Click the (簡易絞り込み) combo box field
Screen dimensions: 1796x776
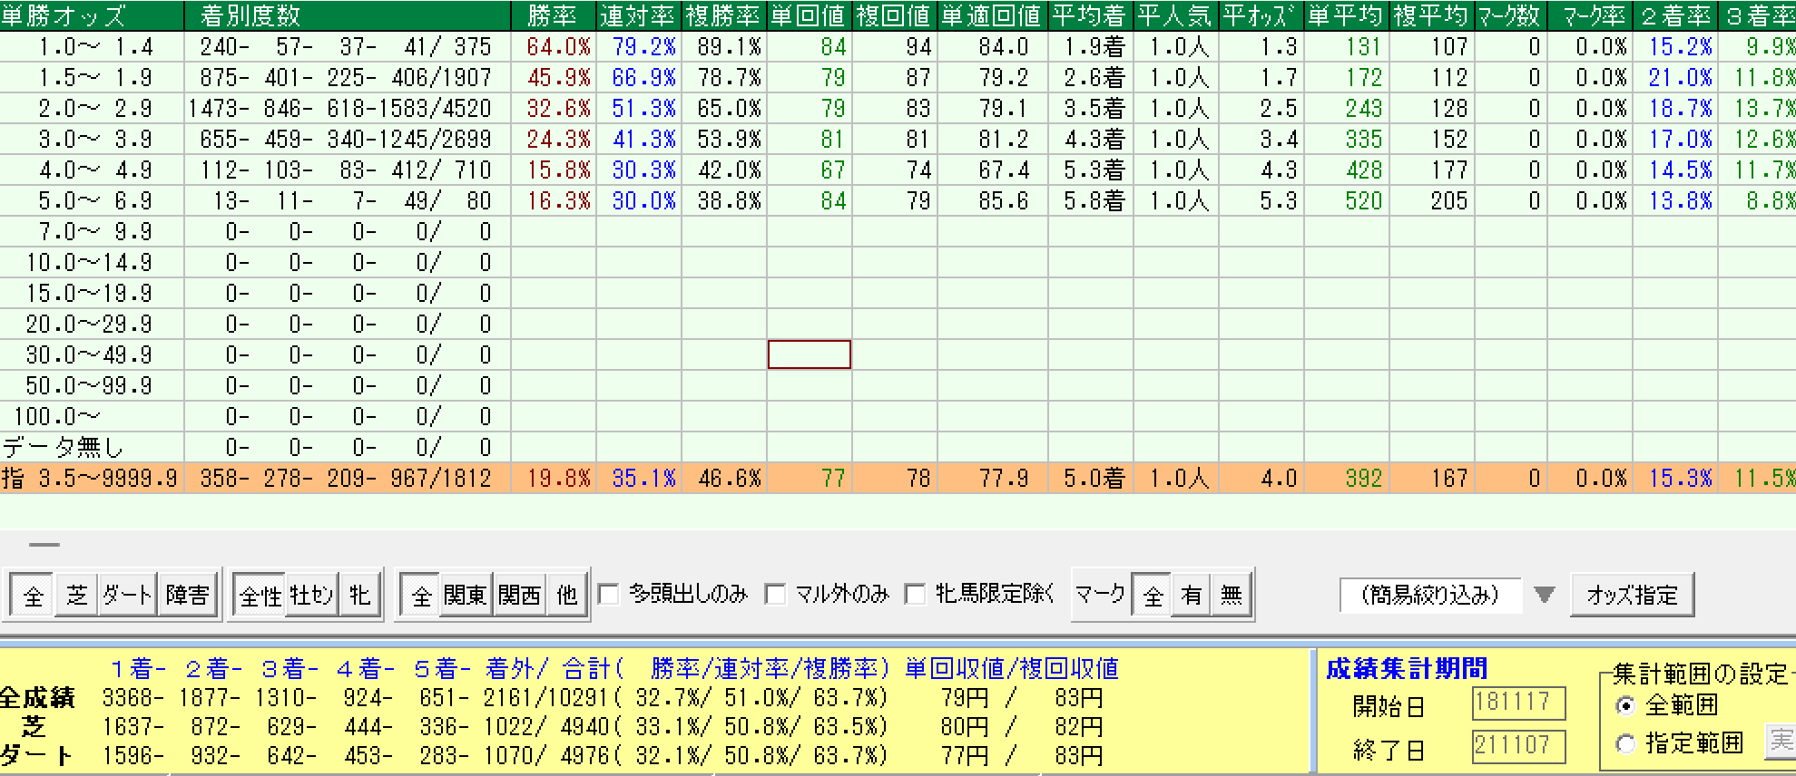[1430, 596]
